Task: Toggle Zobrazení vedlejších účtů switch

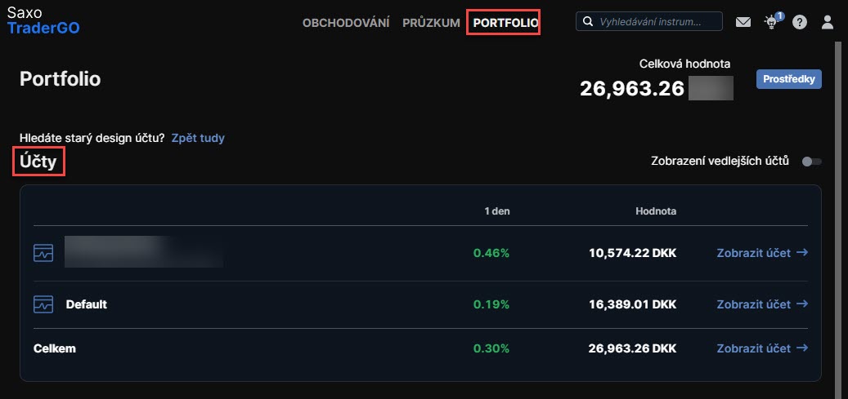Action: point(811,162)
